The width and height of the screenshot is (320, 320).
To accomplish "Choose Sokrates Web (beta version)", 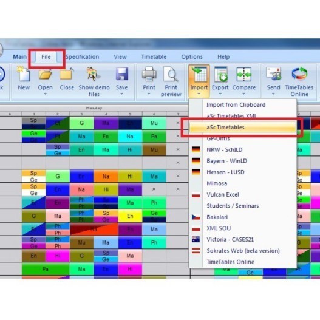I will pos(243,251).
